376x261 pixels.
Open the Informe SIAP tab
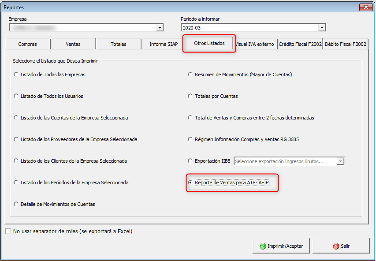(164, 44)
